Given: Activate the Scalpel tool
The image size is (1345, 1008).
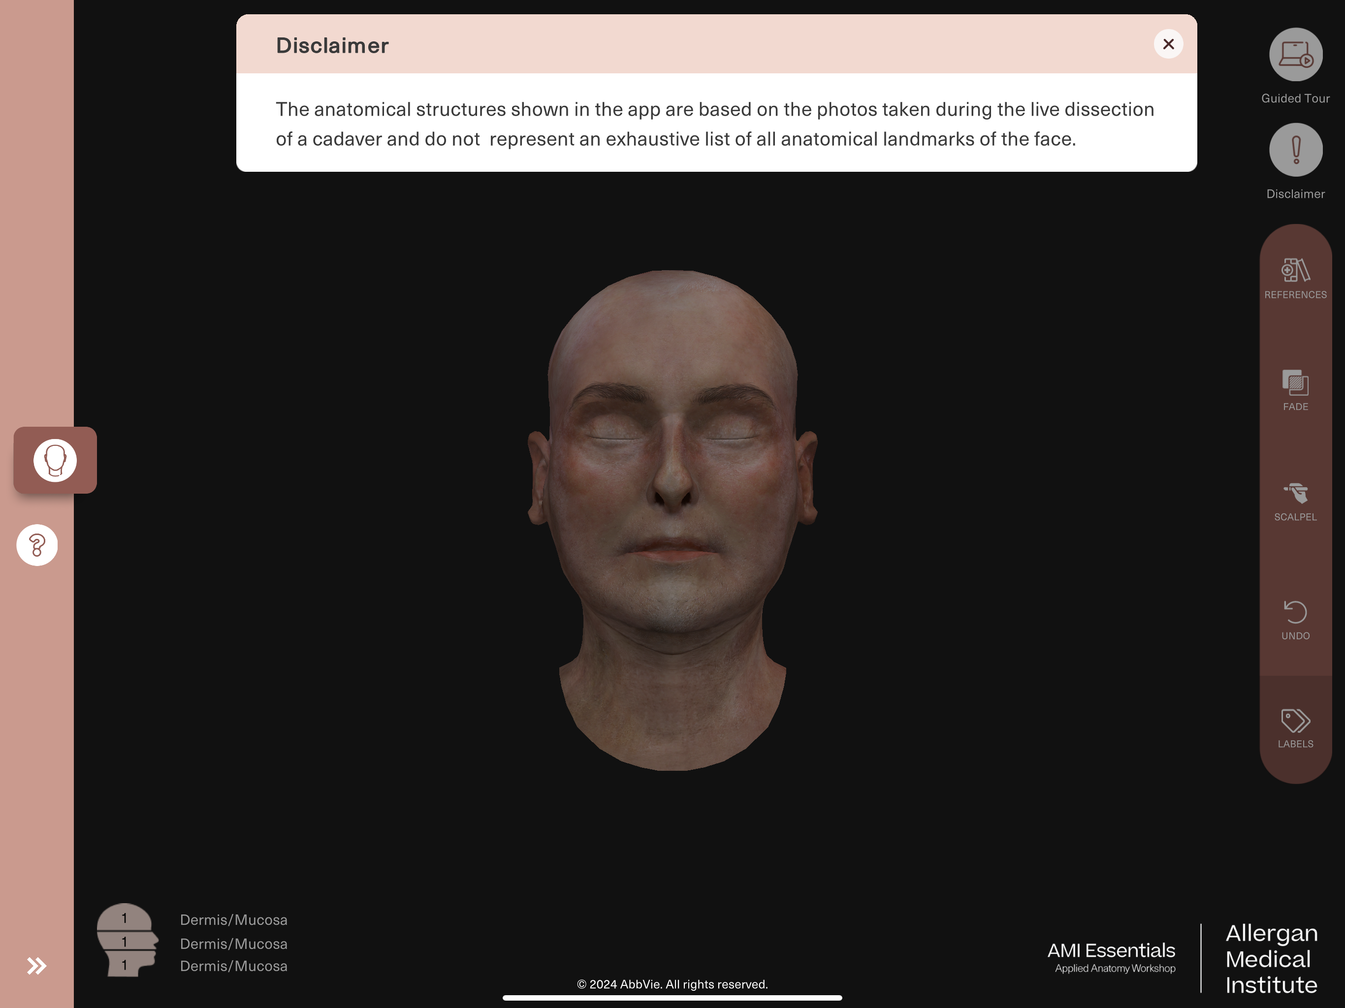Looking at the screenshot, I should click(x=1295, y=502).
